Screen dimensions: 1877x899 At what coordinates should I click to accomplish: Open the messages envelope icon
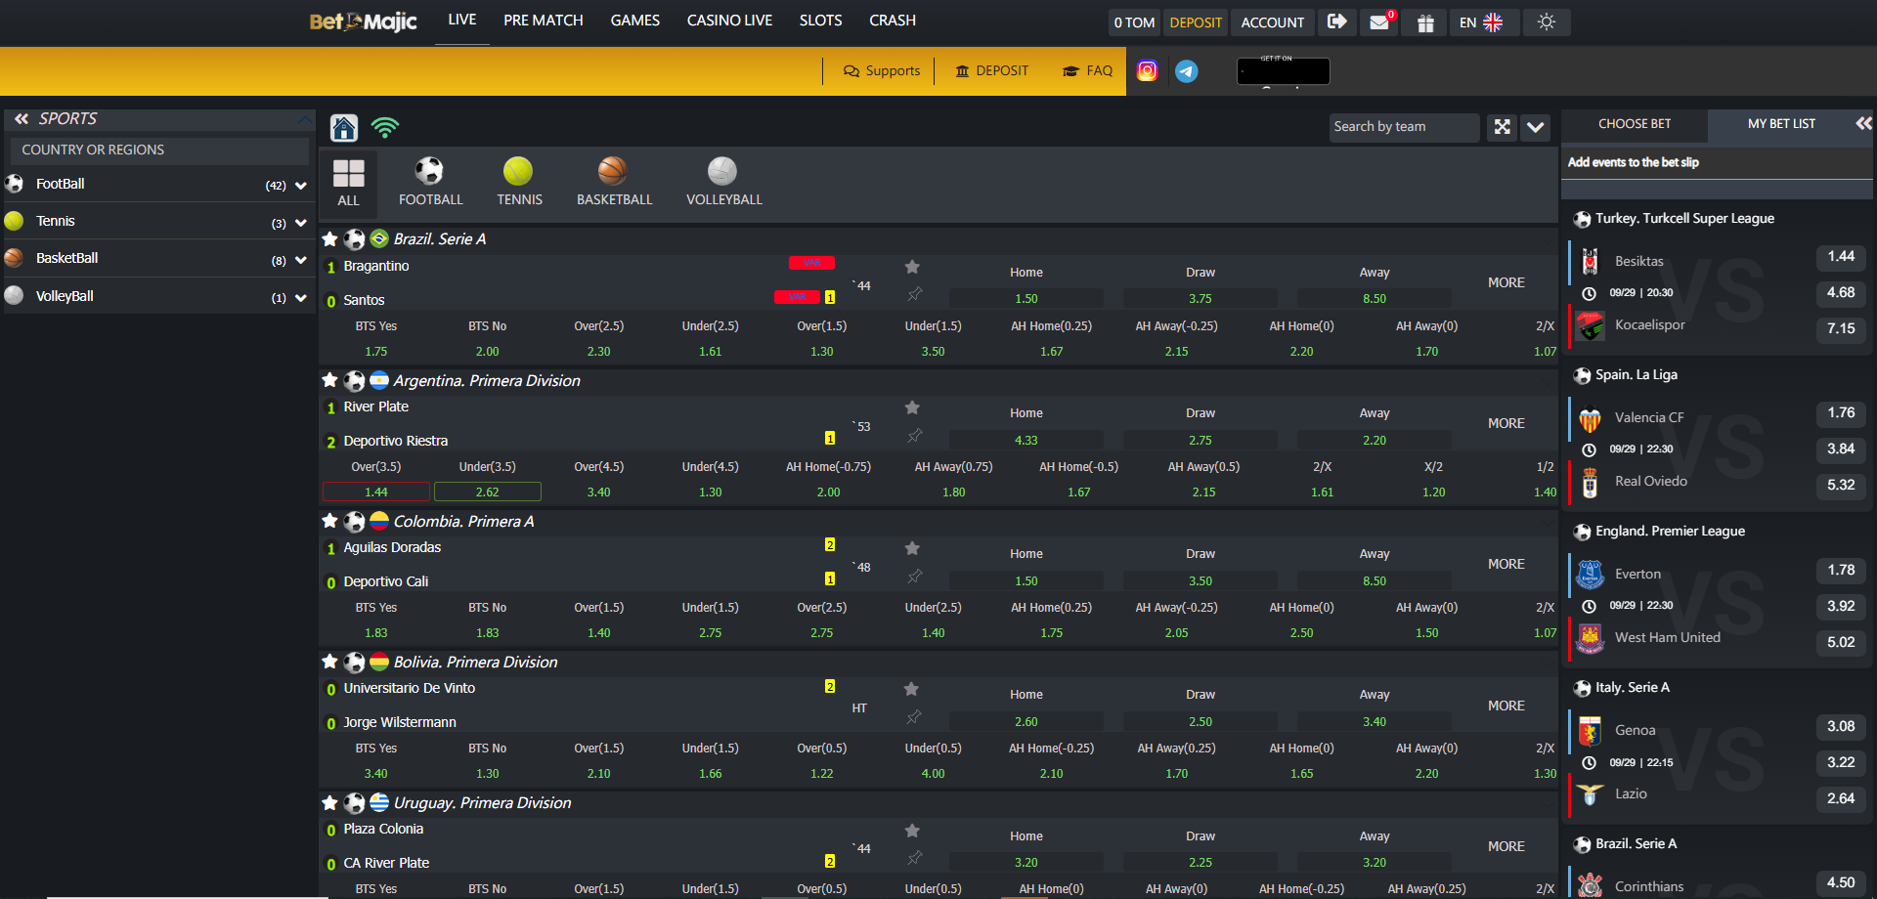(1379, 22)
